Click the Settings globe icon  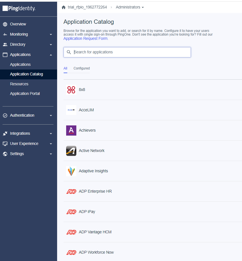pos(5,154)
